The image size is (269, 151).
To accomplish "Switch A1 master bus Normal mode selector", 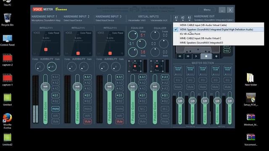I will point(178,71).
